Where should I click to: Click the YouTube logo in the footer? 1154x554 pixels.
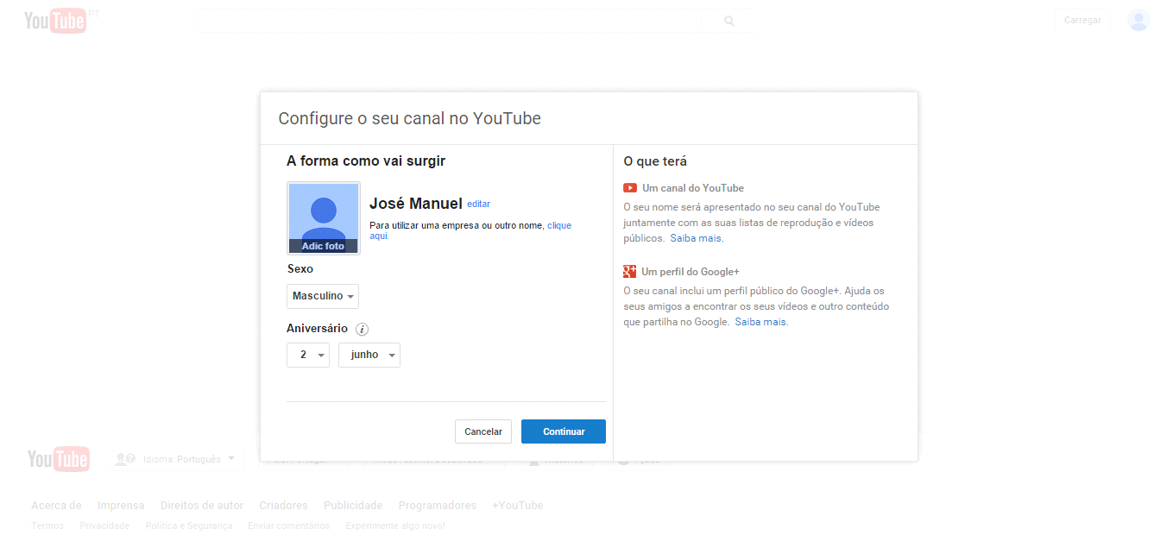58,459
